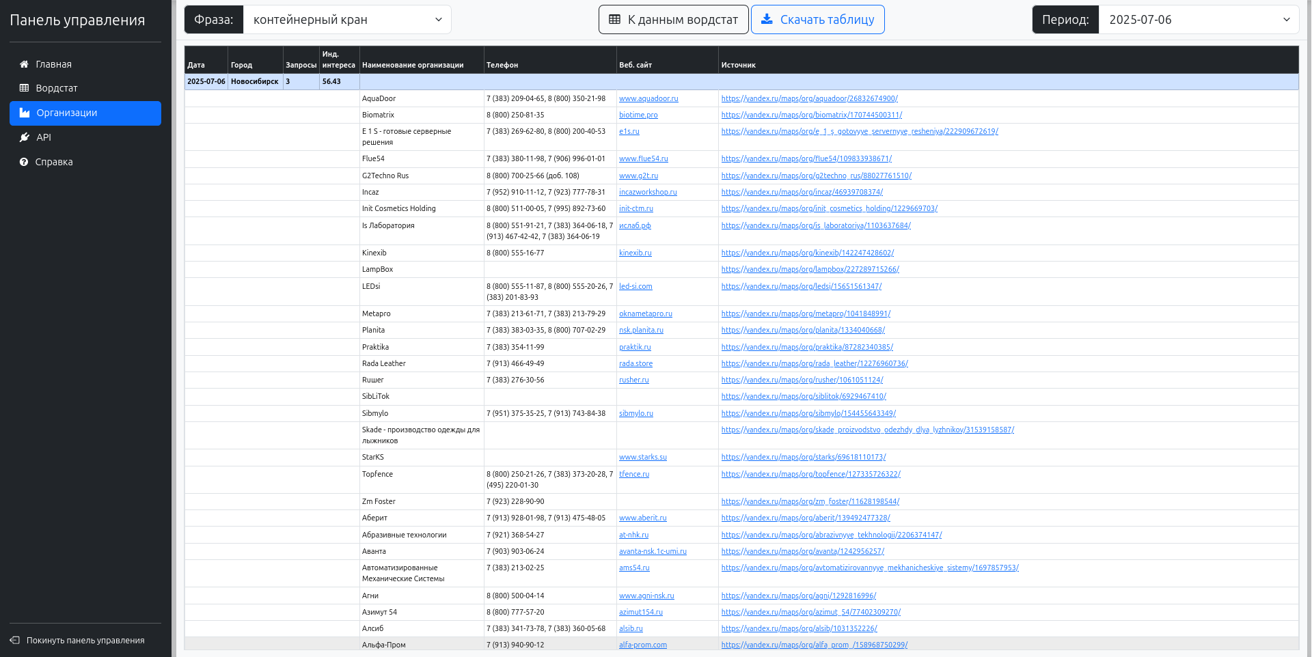This screenshot has width=1312, height=657.
Task: Open the Yandex Maps source link for lampbox
Action: (x=810, y=269)
